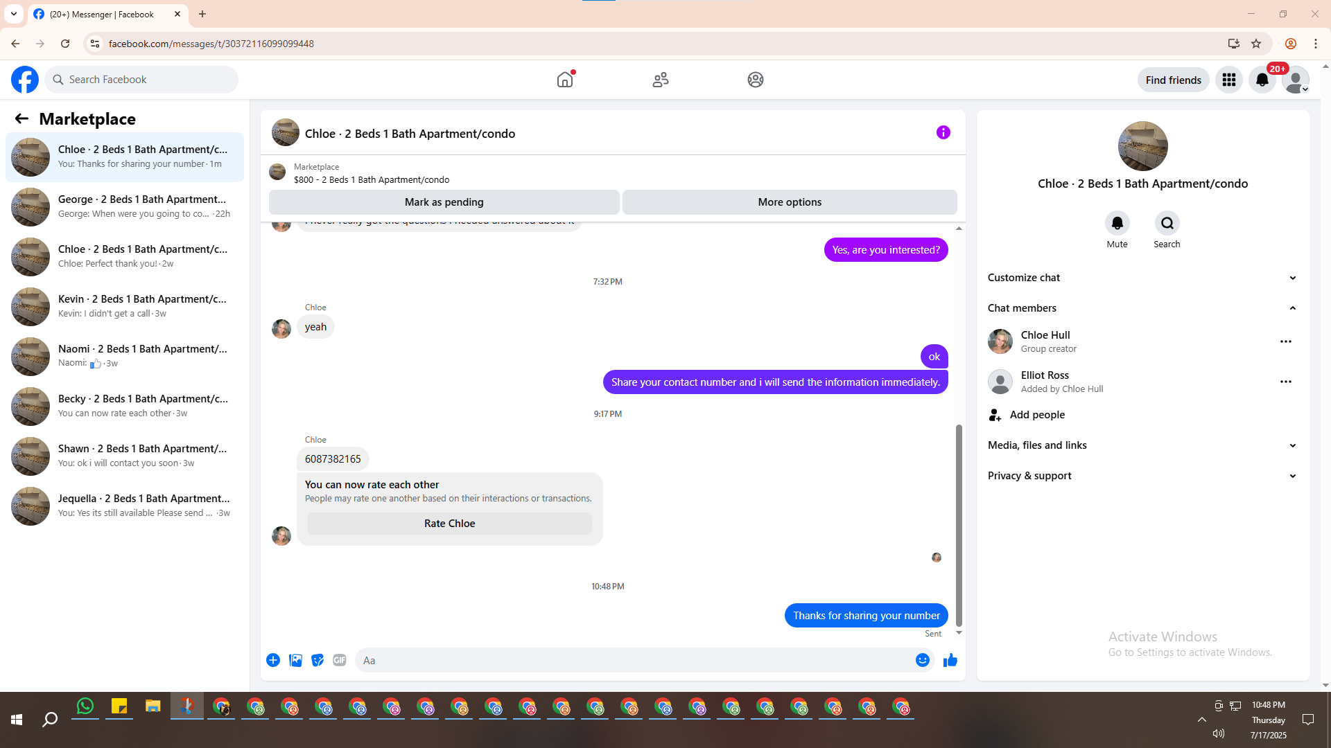Click the Find friends button
1331x748 pixels.
[x=1174, y=80]
